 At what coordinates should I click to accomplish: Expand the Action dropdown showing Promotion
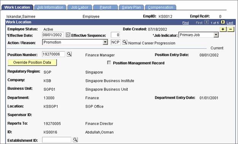(105, 42)
